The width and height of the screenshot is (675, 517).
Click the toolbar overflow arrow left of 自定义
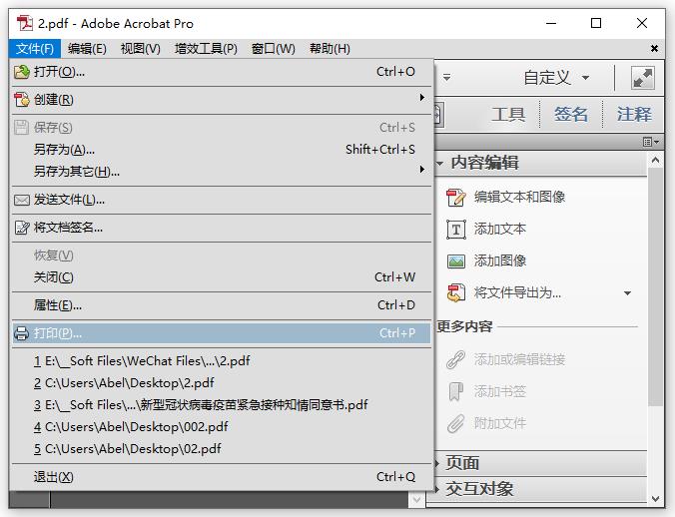447,78
